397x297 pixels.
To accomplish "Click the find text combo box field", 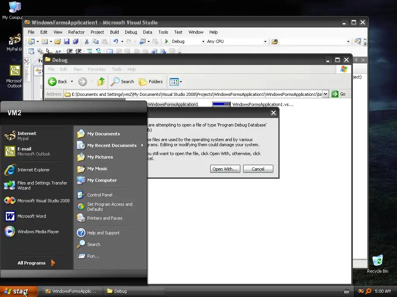I will coord(313,41).
